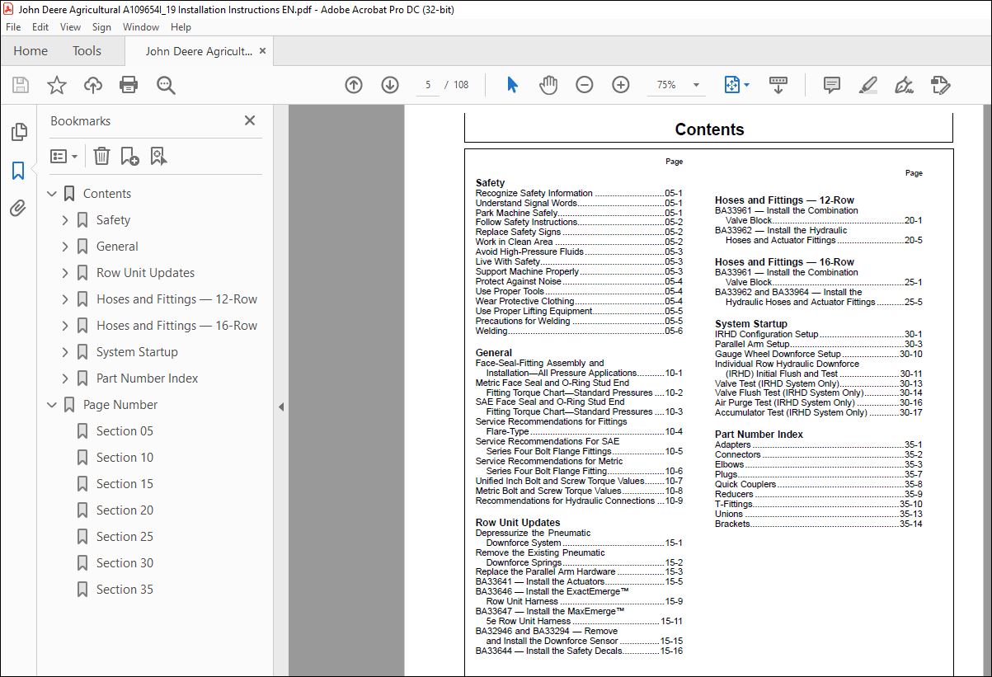Zoom out with minus icon
The height and width of the screenshot is (677, 992).
tap(585, 85)
